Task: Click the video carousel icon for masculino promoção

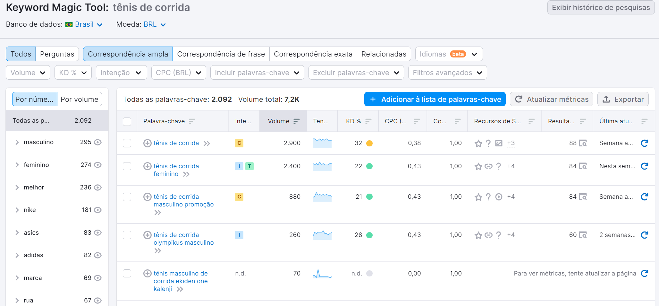Action: 499,197
